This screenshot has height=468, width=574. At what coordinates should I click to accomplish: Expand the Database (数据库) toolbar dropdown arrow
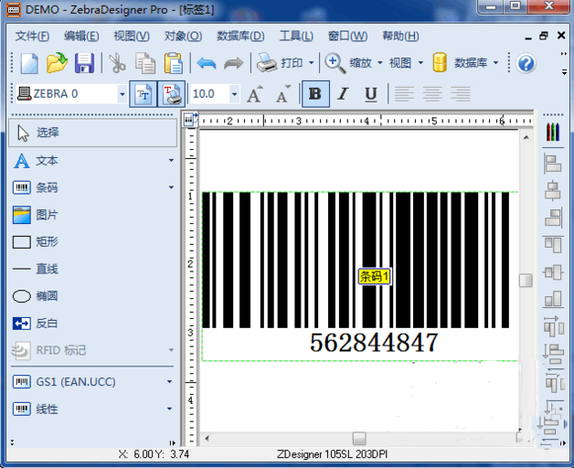pyautogui.click(x=495, y=63)
